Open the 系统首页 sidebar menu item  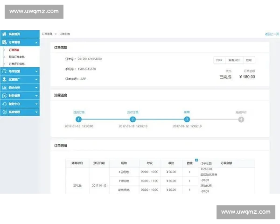point(20,34)
